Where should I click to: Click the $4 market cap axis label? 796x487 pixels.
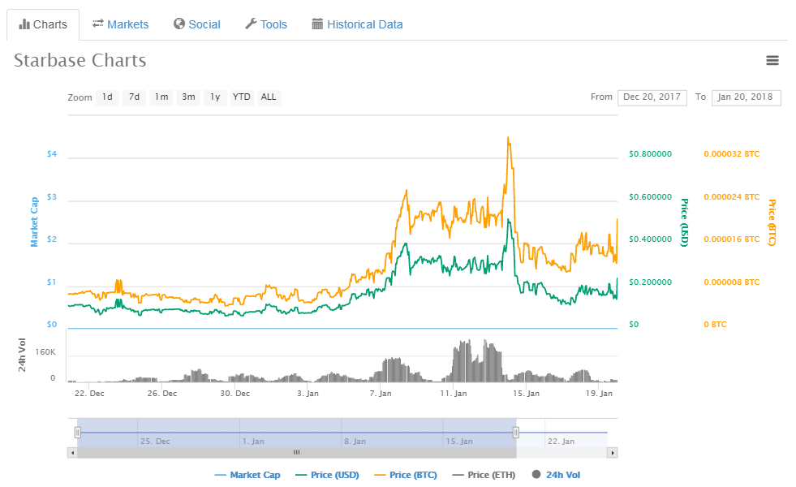(x=52, y=154)
